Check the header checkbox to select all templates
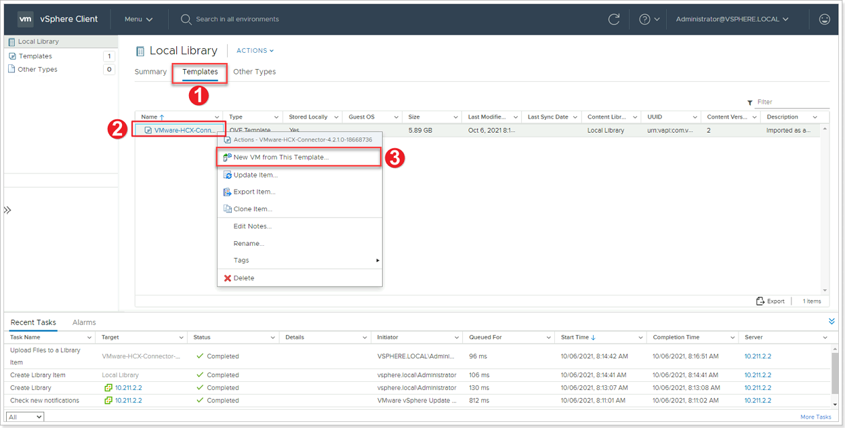Image resolution: width=845 pixels, height=428 pixels. coord(145,116)
